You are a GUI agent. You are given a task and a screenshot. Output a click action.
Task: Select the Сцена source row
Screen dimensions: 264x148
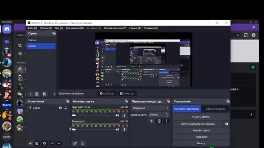point(48,108)
